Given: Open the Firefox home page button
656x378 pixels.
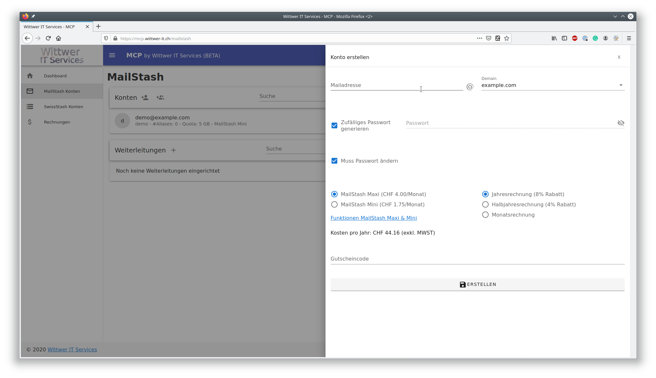Looking at the screenshot, I should tap(58, 38).
